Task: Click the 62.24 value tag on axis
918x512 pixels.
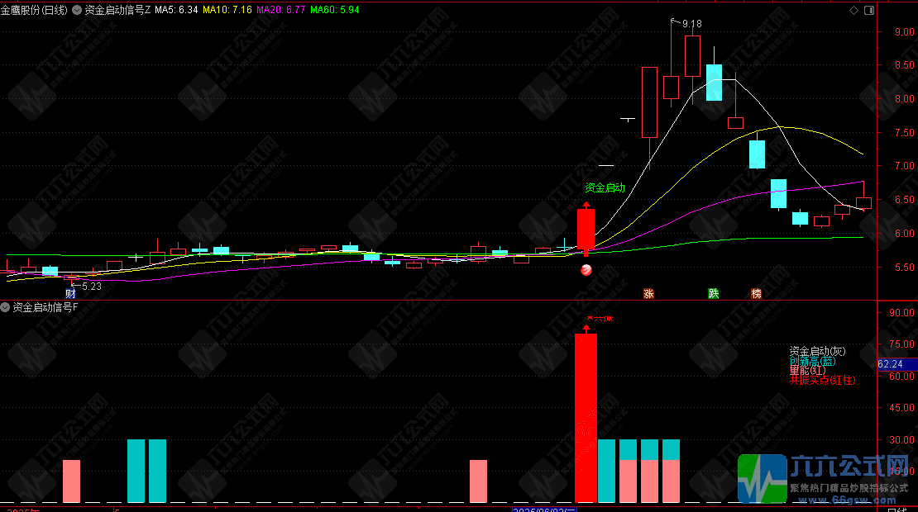Action: [897, 364]
